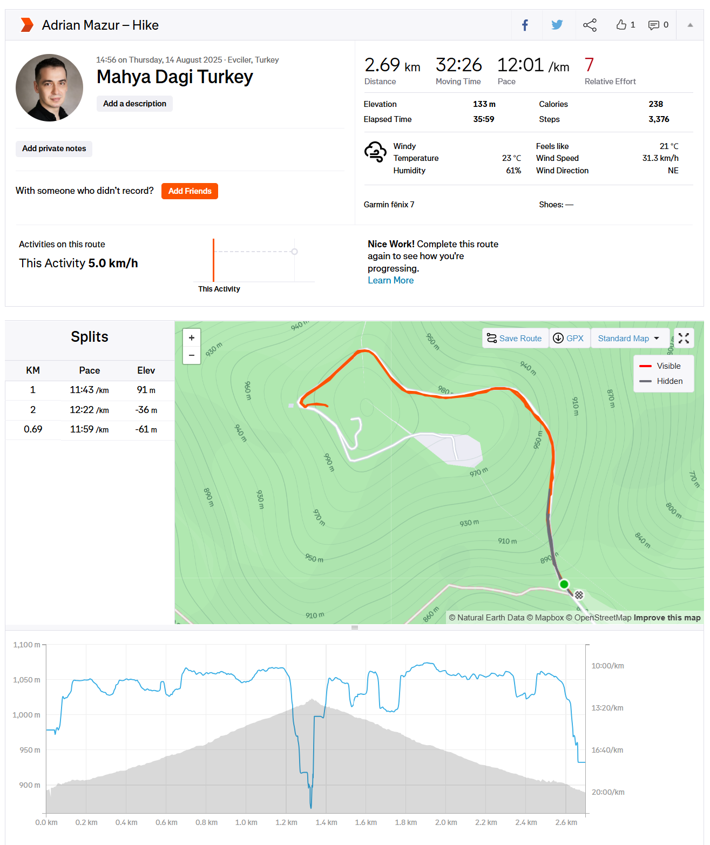Select the kilometer 2 split row
Screen dimensions: 710x845
pyautogui.click(x=90, y=410)
